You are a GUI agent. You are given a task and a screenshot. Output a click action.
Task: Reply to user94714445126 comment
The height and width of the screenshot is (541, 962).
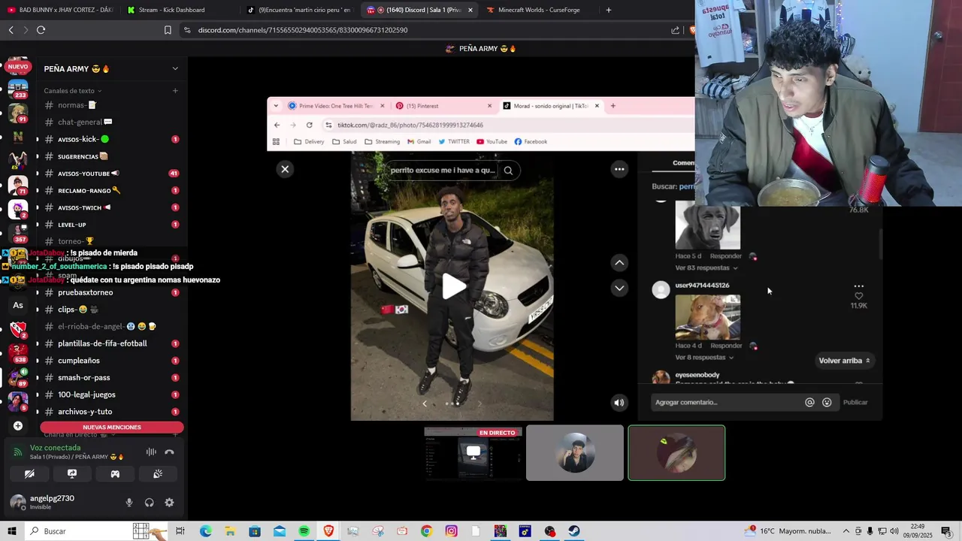[726, 346]
